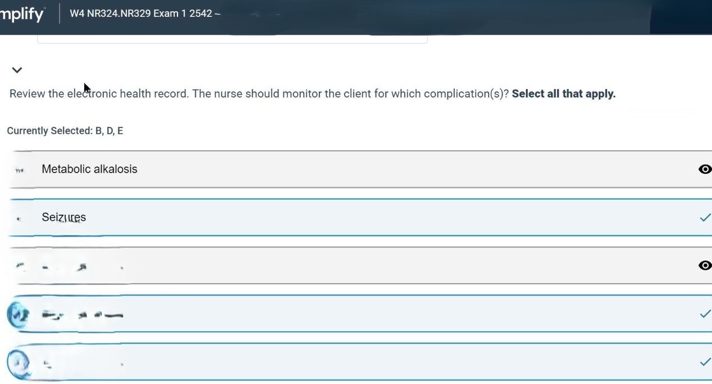The width and height of the screenshot is (712, 384).
Task: Click the circled letter badge of option D
Action: tap(18, 314)
